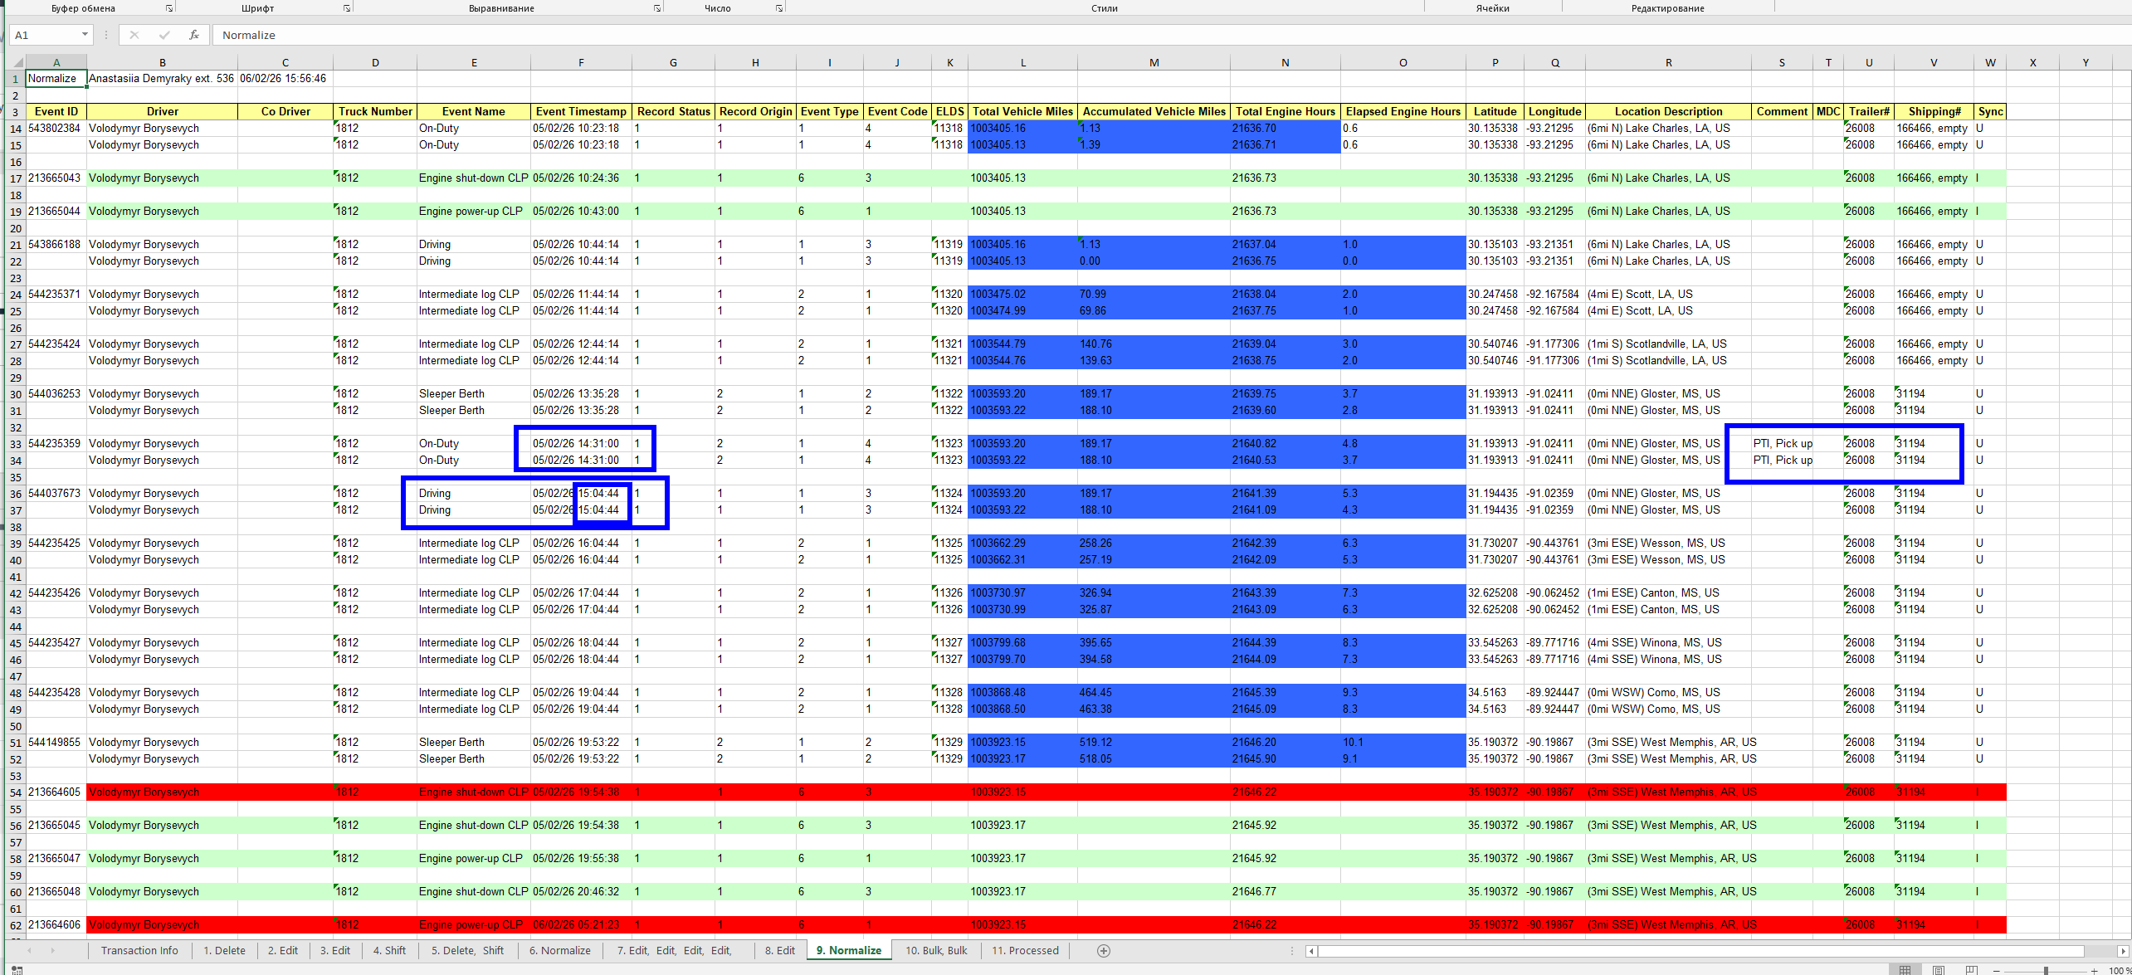Click the Insert Function fx icon
The image size is (2132, 975).
tap(193, 35)
